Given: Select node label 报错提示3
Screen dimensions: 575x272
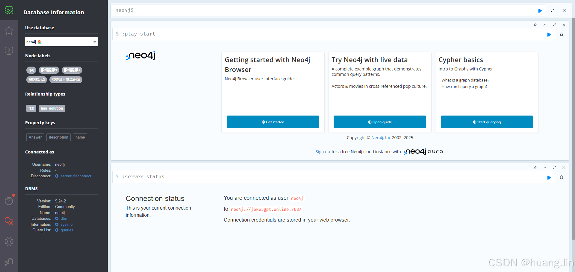Looking at the screenshot, I should click(37, 80).
